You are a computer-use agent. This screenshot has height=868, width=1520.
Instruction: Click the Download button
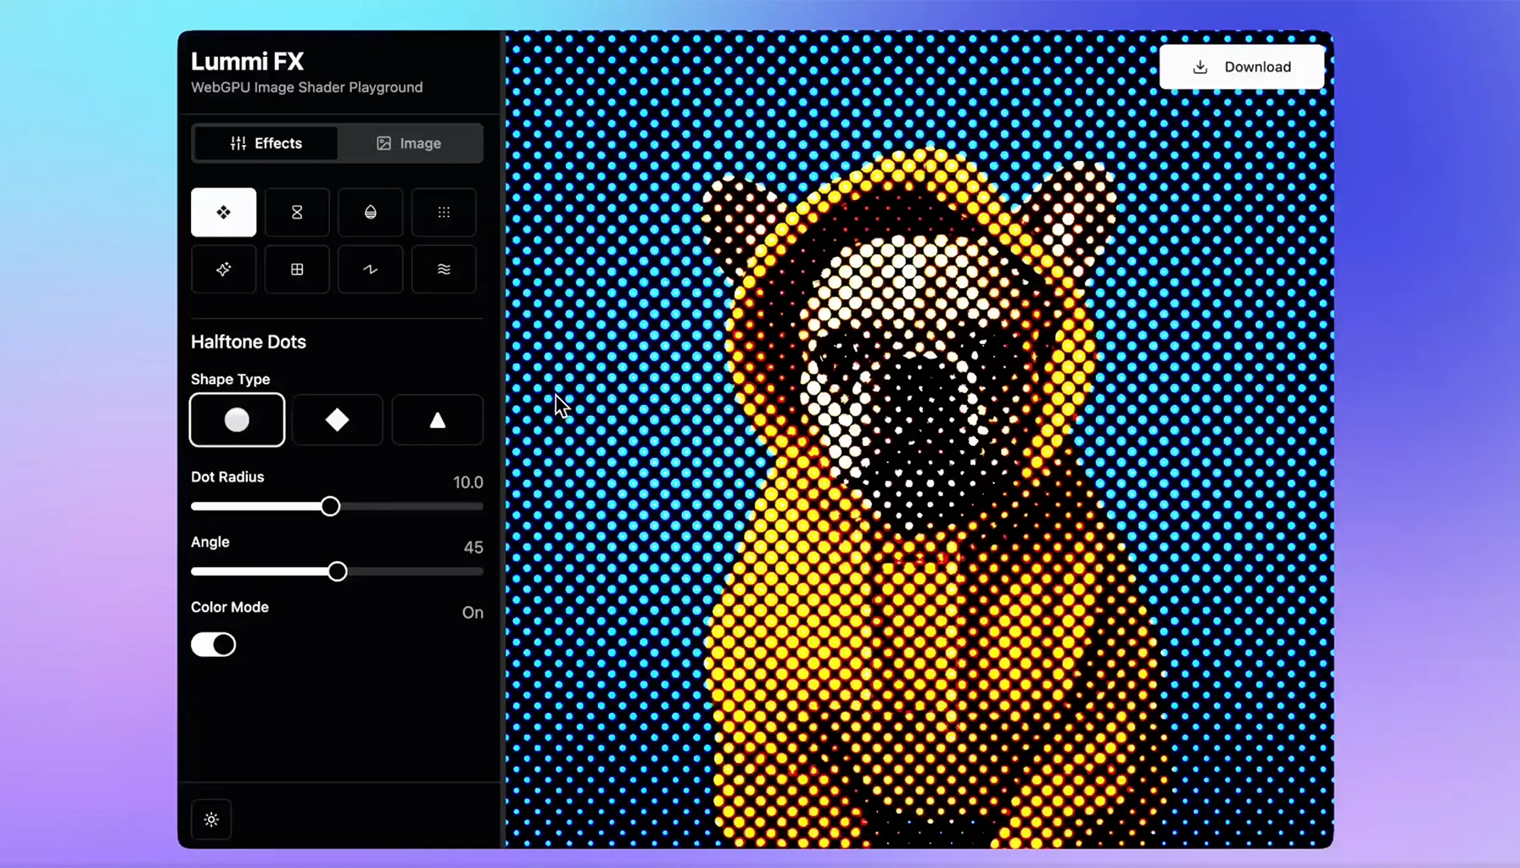[x=1242, y=66]
